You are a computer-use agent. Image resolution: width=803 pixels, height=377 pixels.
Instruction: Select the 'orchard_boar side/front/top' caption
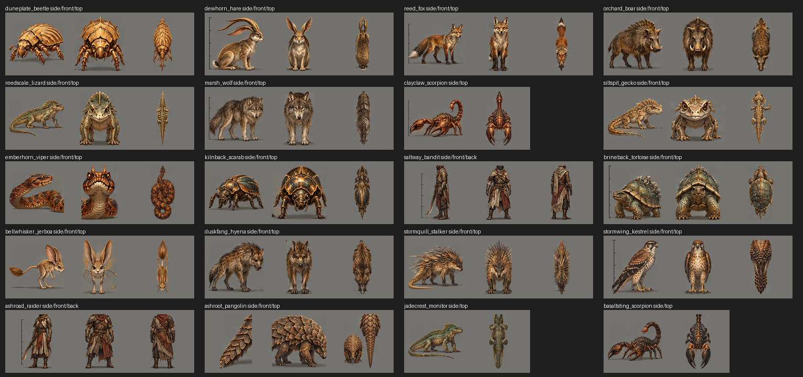coord(636,8)
